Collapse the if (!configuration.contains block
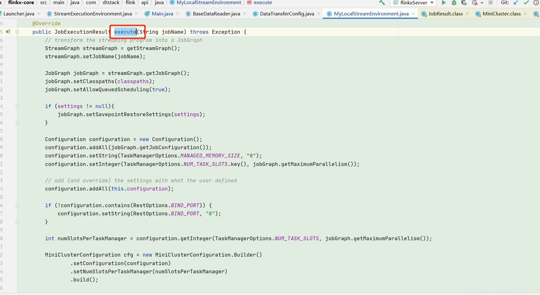Screen dimensions: 540x295 pos(17,206)
